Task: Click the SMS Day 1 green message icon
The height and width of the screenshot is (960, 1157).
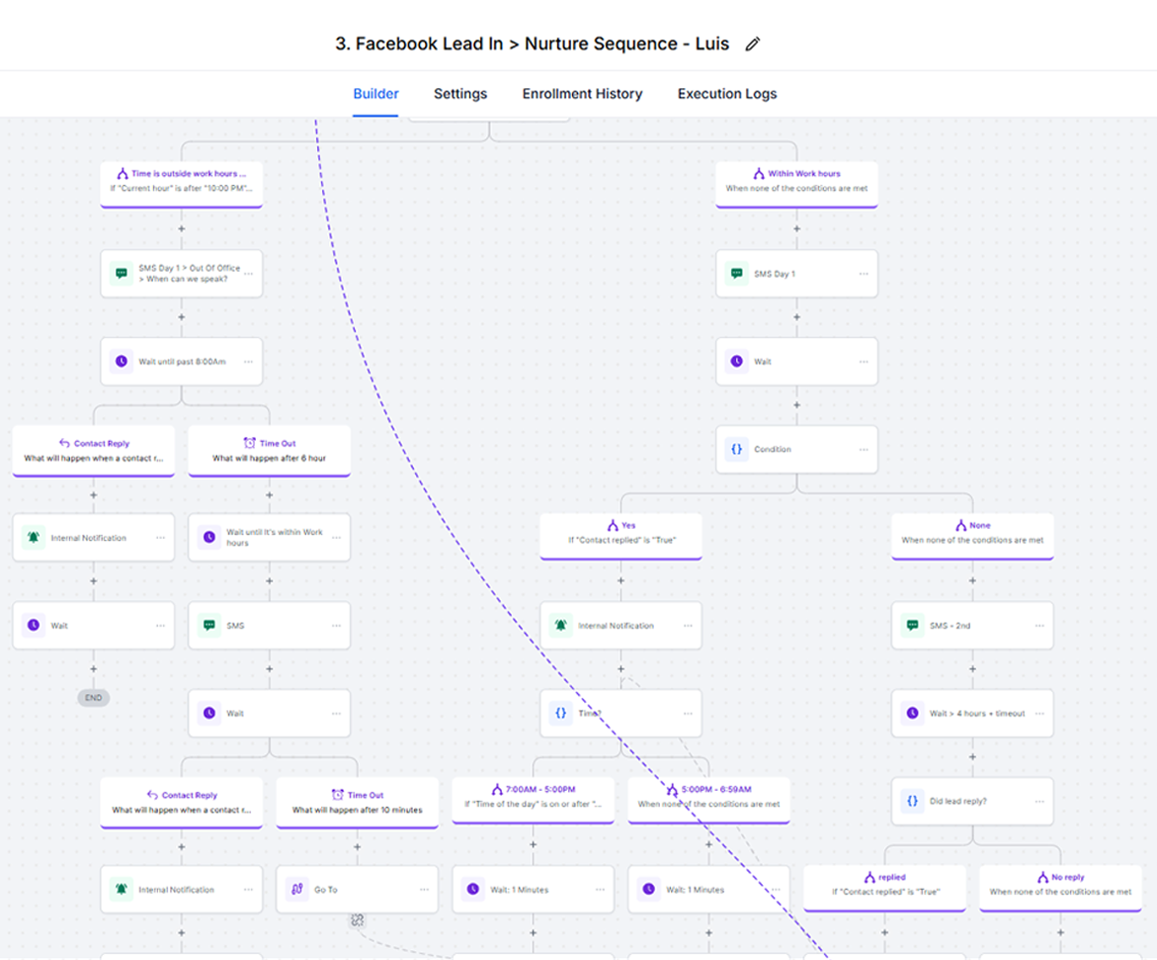Action: [736, 274]
